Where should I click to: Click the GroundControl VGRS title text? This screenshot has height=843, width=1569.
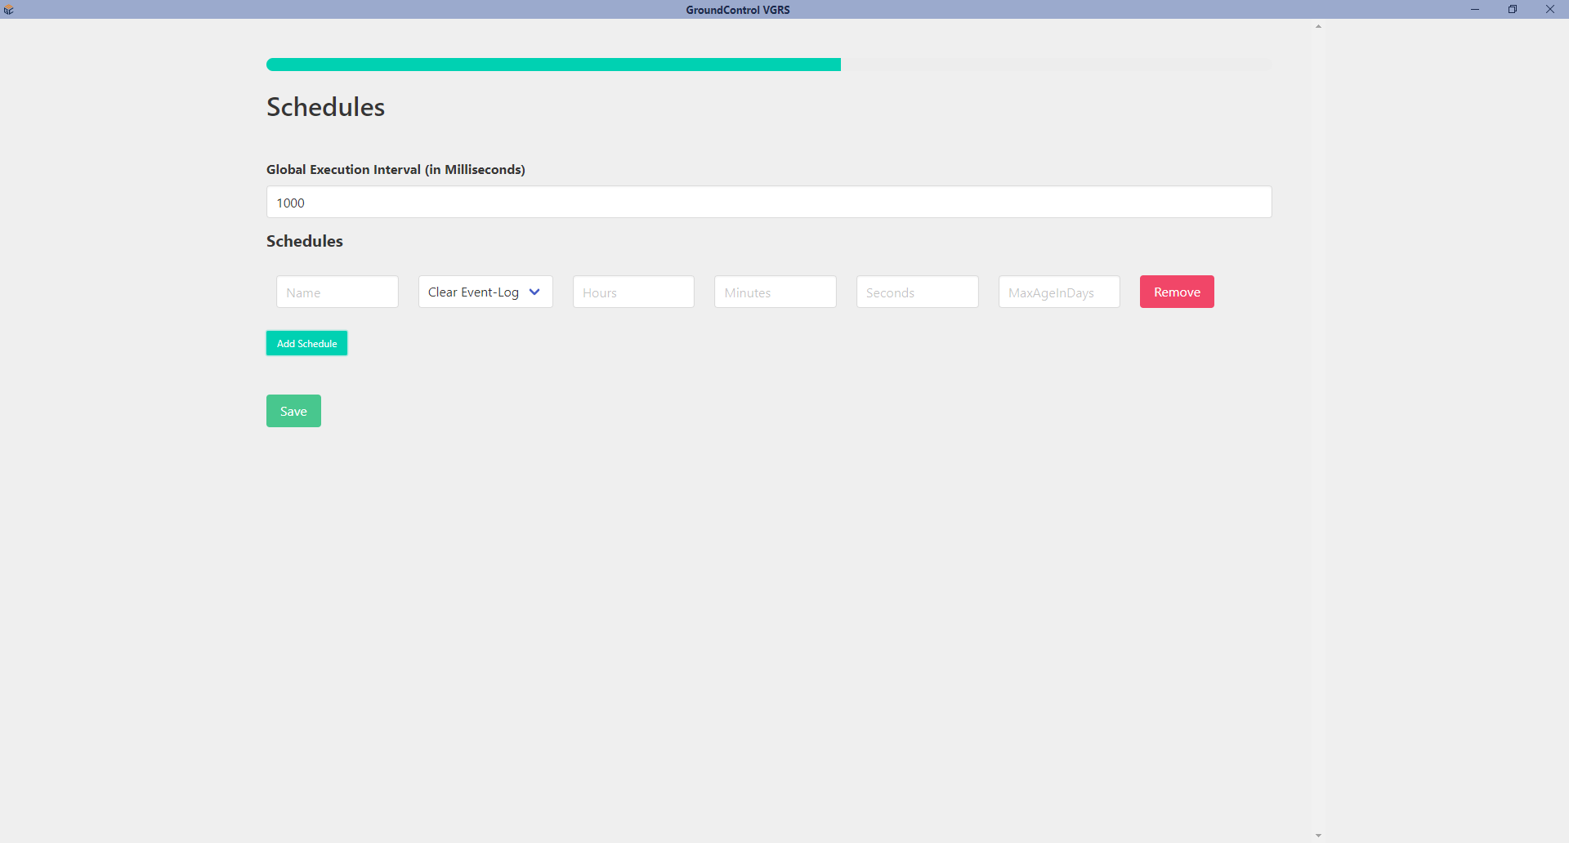(x=737, y=10)
